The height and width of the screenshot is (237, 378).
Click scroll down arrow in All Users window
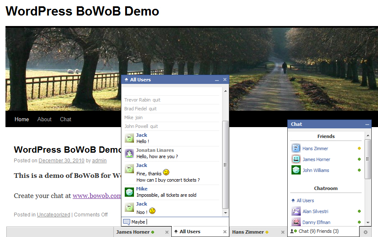coord(226,213)
